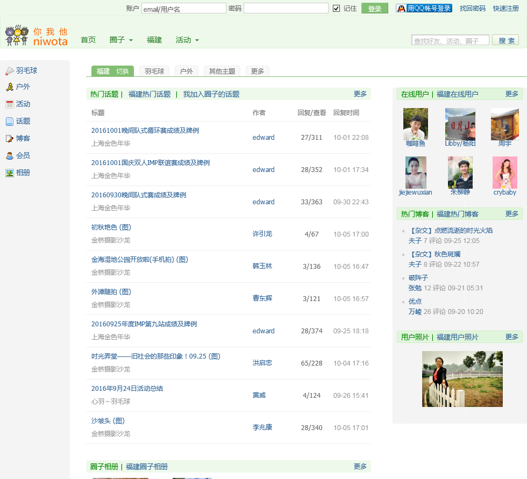
Task: Open topic 20161001国庆双人IMP联谊赛成绩及牌例
Action: pyautogui.click(x=151, y=162)
